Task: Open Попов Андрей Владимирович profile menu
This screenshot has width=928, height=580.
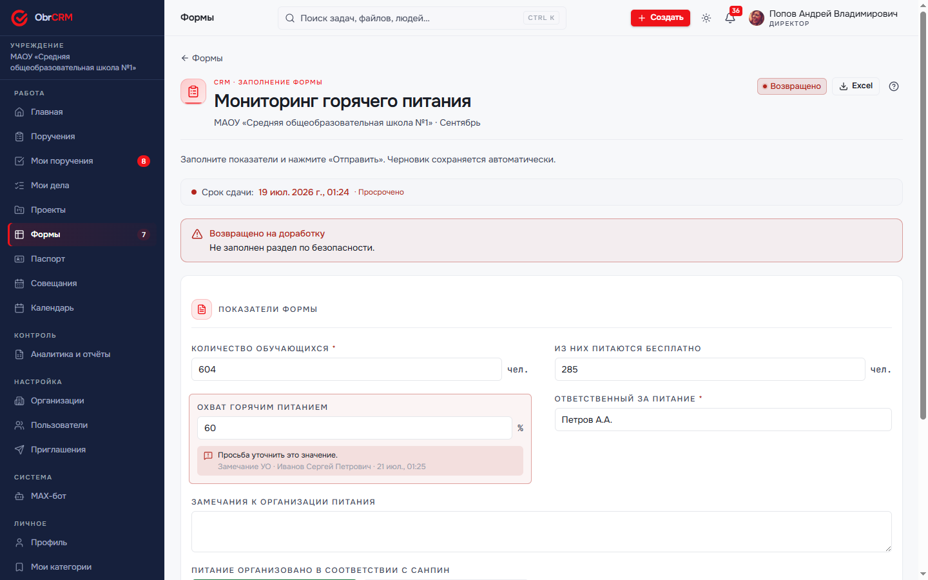Action: click(x=824, y=18)
